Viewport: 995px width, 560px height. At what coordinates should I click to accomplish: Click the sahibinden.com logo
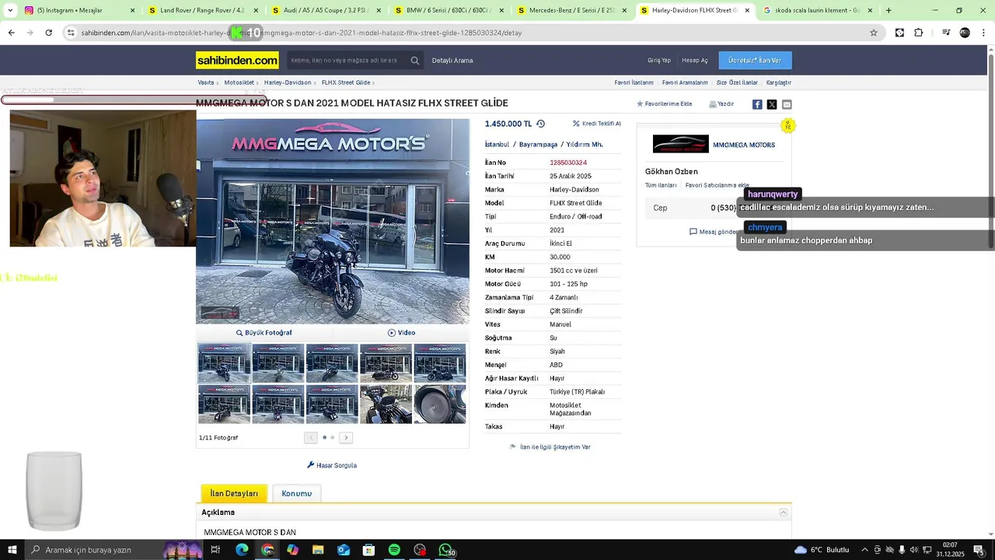coord(237,60)
